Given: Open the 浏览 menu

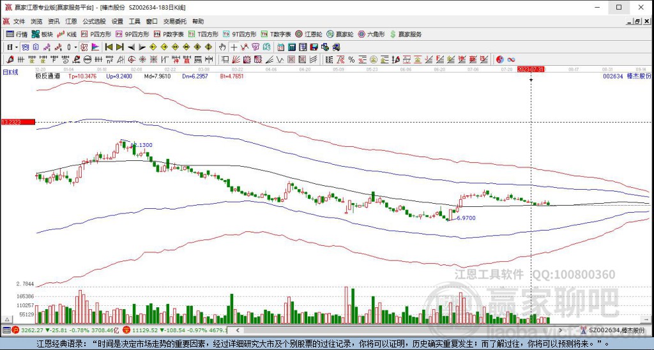Looking at the screenshot, I should pyautogui.click(x=36, y=21).
